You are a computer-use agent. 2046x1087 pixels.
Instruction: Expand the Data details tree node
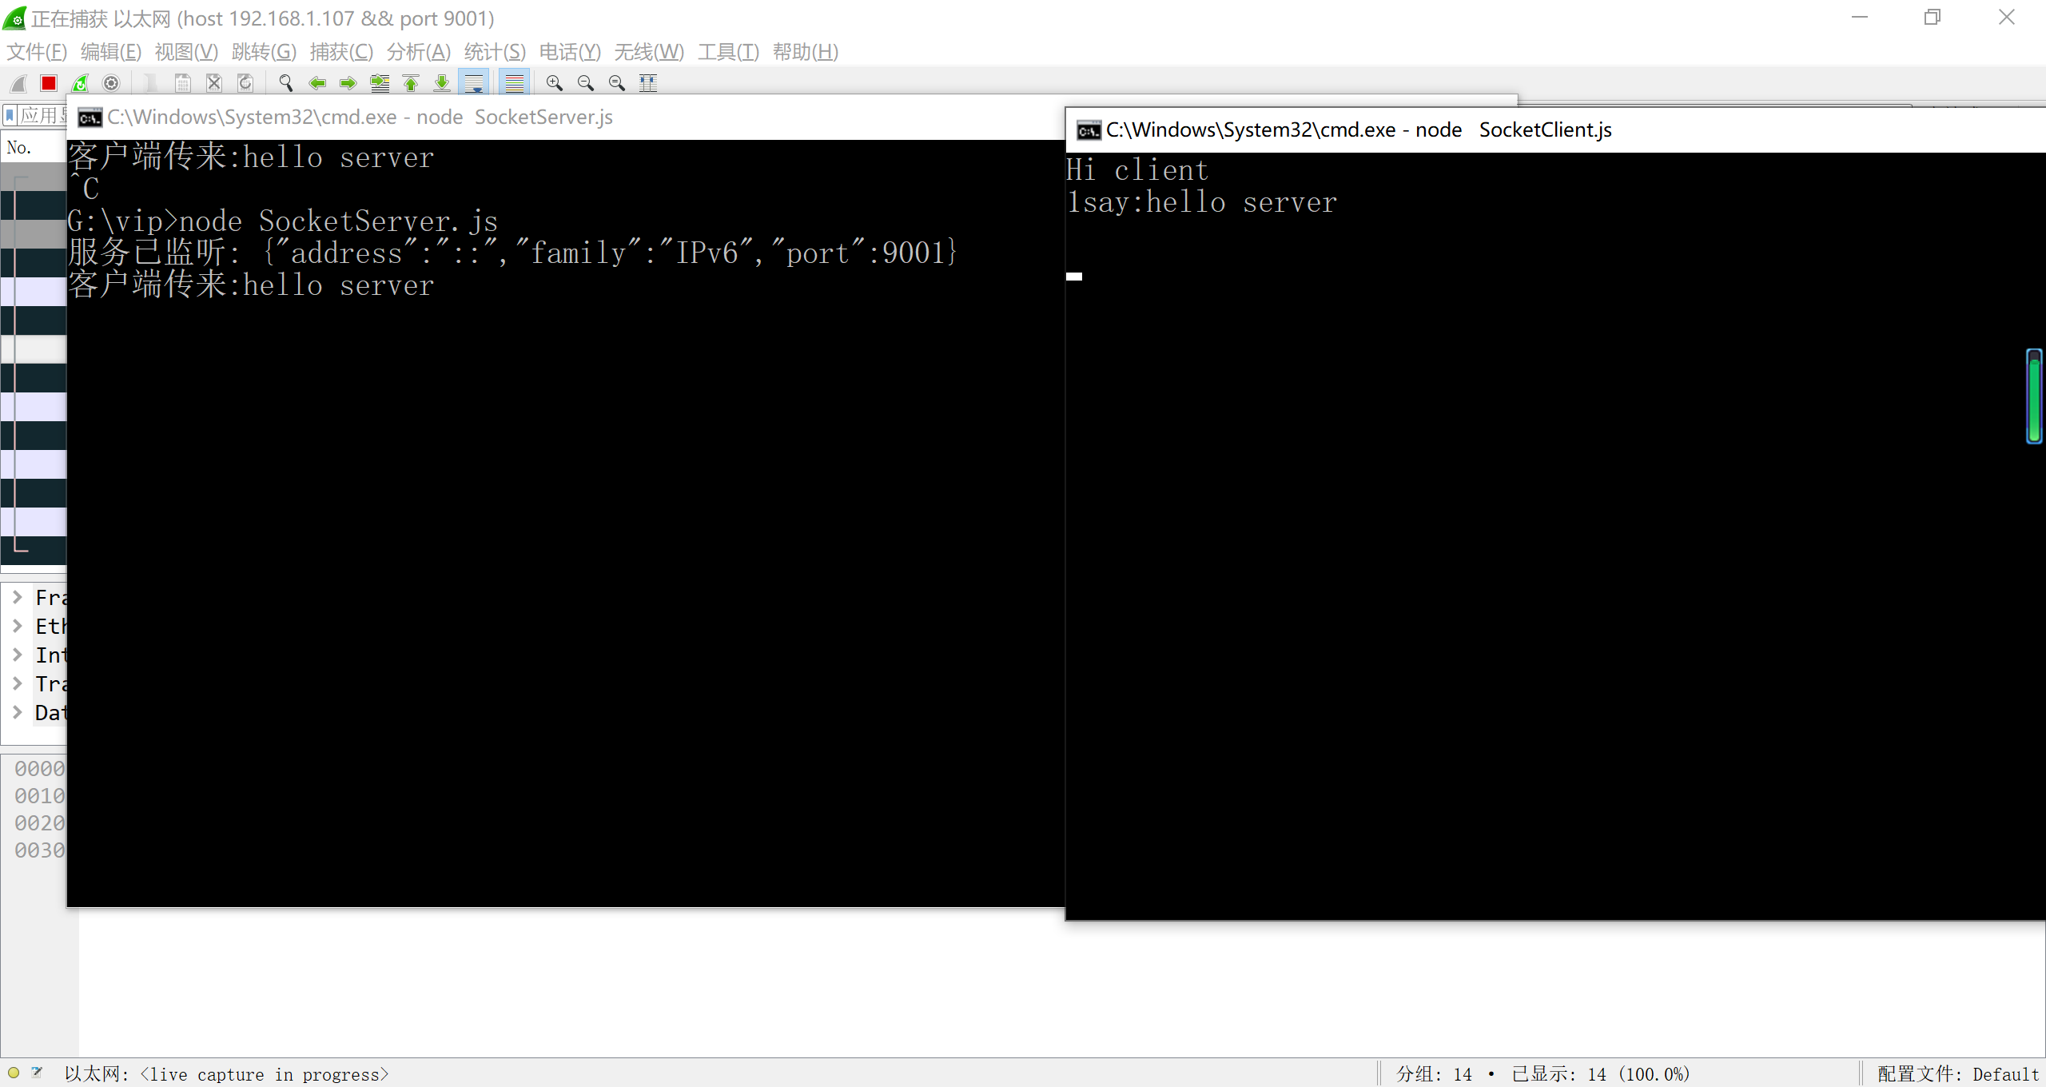17,712
